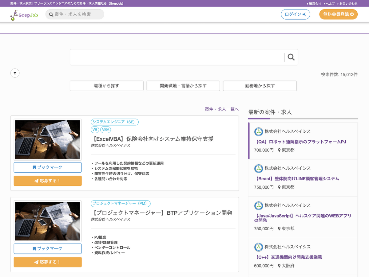
Task: Click the GrepJob logo
Action: click(x=24, y=15)
